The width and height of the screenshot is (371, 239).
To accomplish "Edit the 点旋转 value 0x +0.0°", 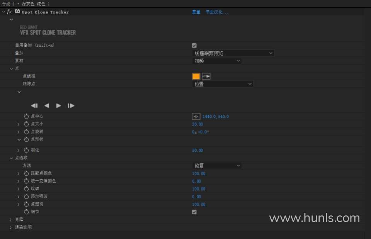I will point(200,132).
